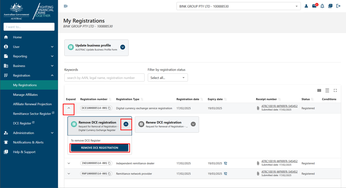Collapse the Remove DCE registration panel chevron

click(126, 124)
